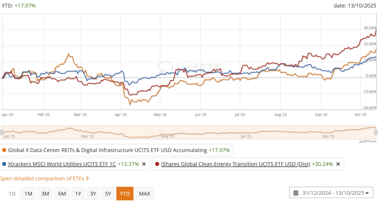Grab the right handle of range navigator
Viewport: 382px width, 202px height.
tap(376, 132)
